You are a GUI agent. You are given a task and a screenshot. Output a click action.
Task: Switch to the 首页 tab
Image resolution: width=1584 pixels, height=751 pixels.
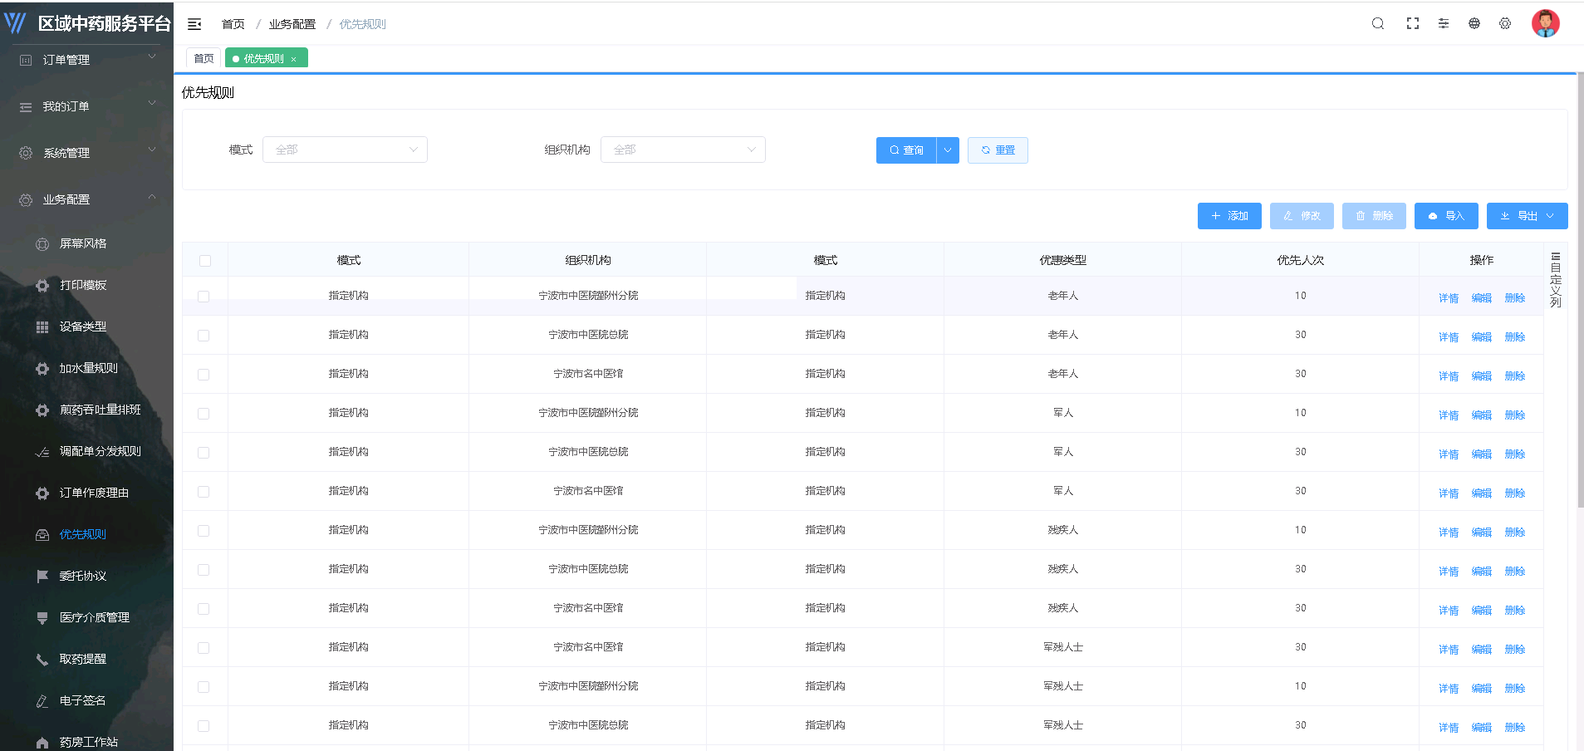coord(204,58)
